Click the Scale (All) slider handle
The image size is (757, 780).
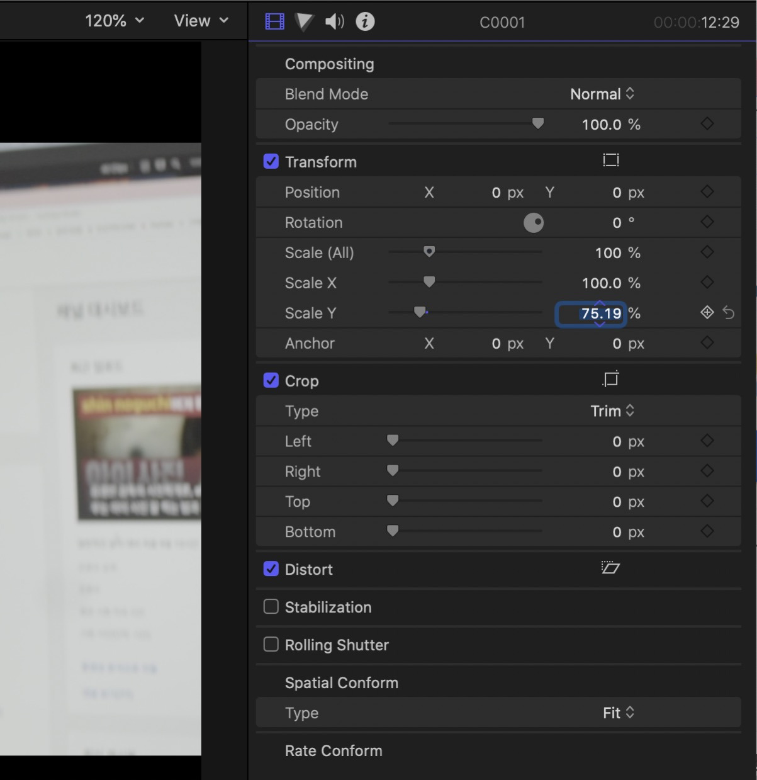pyautogui.click(x=429, y=252)
